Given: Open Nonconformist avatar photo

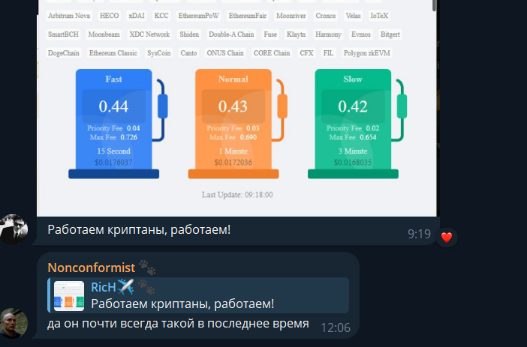Looking at the screenshot, I should click(14, 323).
